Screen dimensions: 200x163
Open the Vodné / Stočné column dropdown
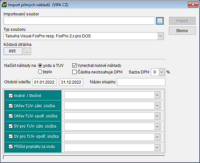point(157,95)
